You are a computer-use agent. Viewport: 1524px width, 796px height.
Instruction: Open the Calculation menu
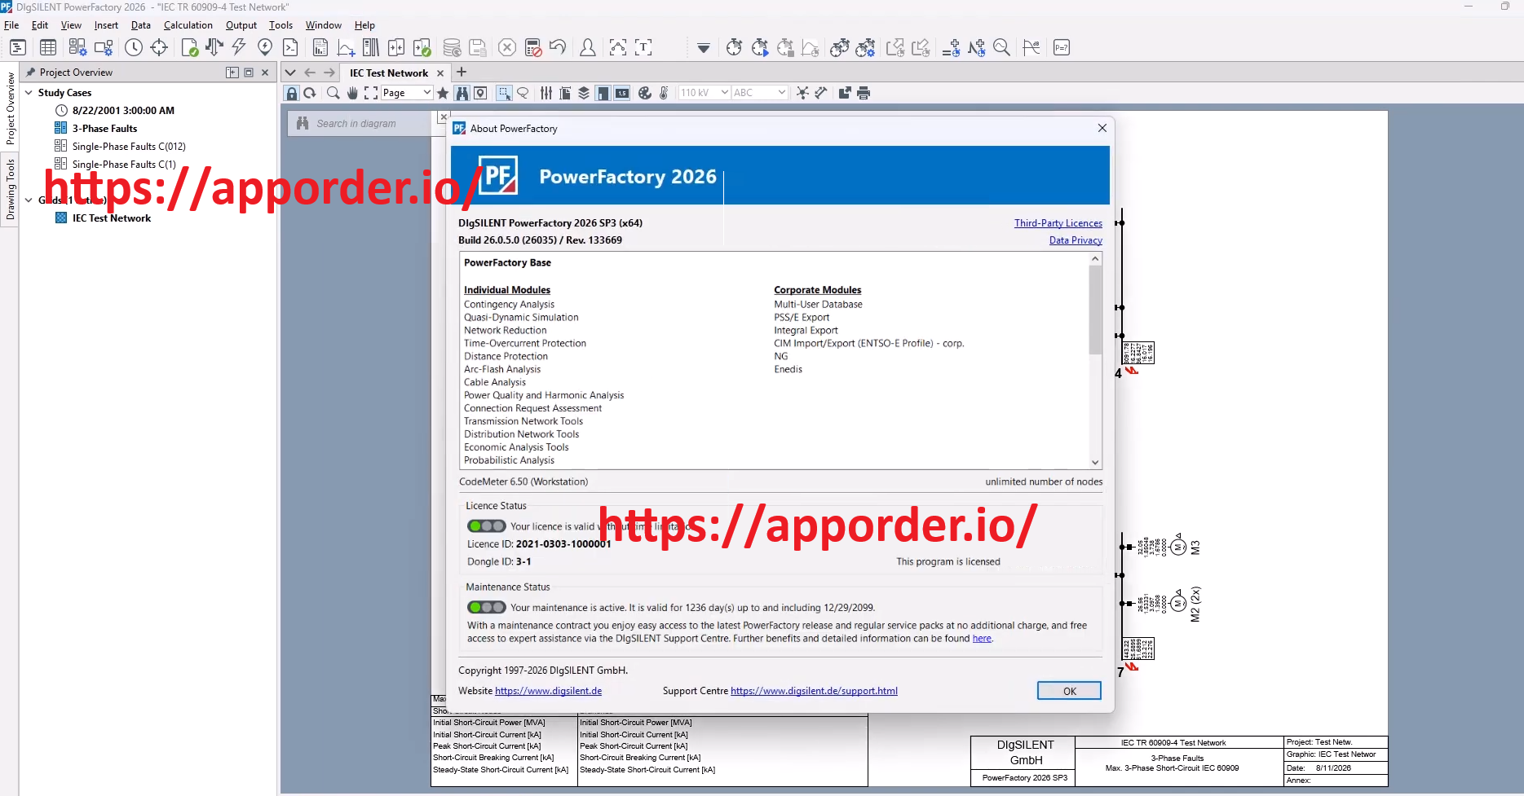point(188,25)
